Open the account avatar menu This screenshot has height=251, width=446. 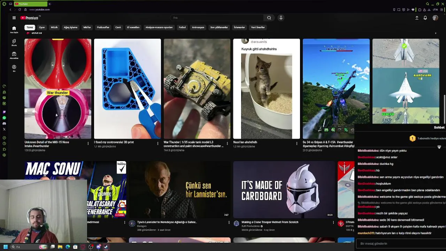435,18
